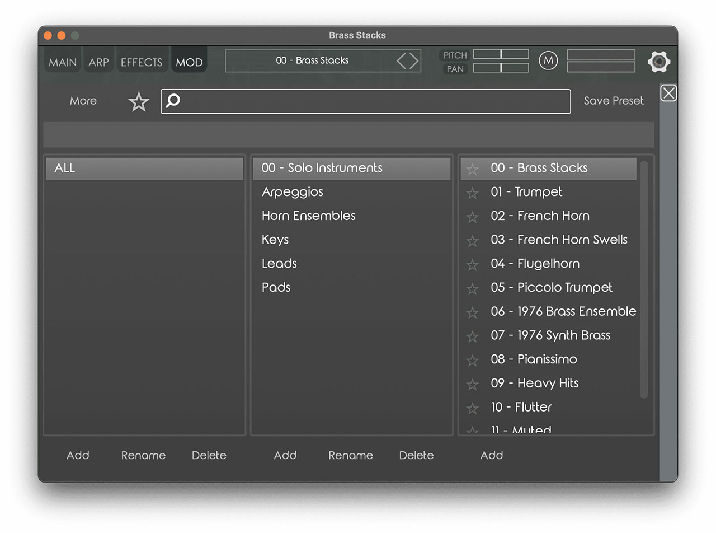Select the Horn Ensembles category
This screenshot has width=716, height=533.
point(308,216)
